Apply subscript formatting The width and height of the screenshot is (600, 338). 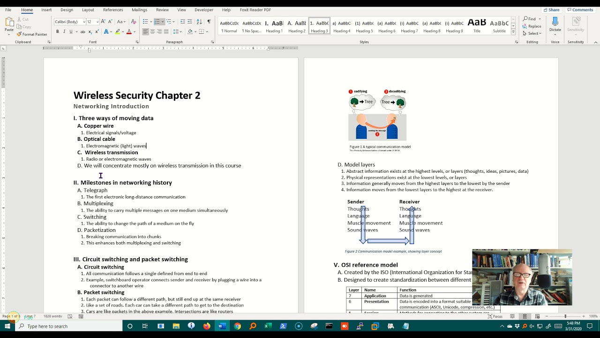tap(90, 31)
